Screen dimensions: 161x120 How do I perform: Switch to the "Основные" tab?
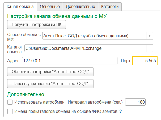(x=50, y=6)
